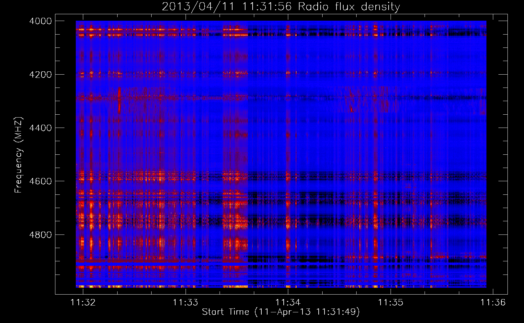
Task: Click the "Start Time (11-Apr-13 11:31:49)" axis label
Action: (x=281, y=312)
